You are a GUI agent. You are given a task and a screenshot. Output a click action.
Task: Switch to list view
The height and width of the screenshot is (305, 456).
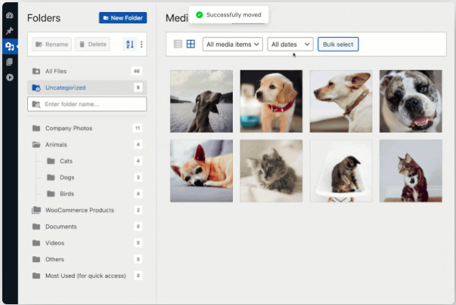(178, 44)
